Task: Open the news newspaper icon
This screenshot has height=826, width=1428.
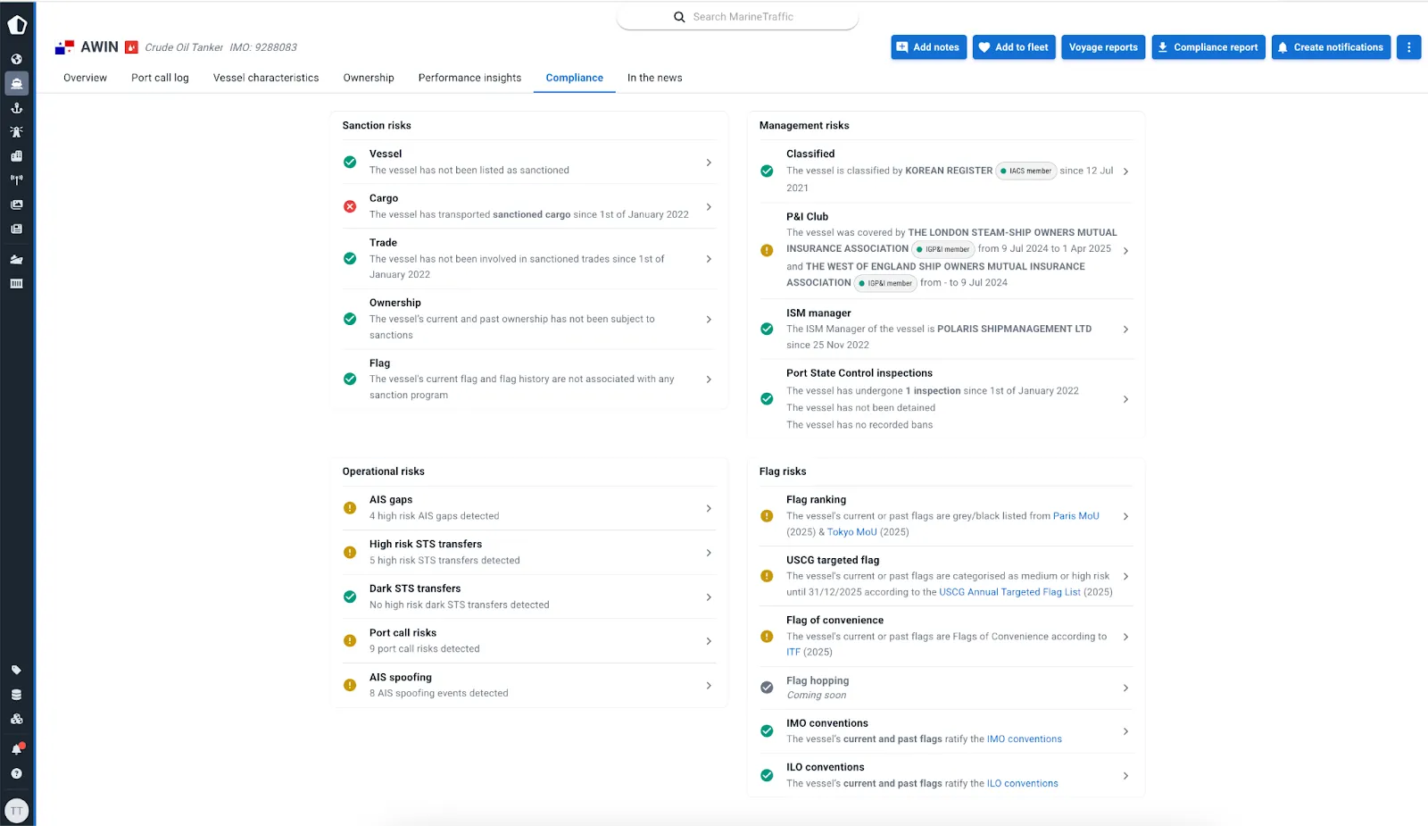Action: click(16, 229)
